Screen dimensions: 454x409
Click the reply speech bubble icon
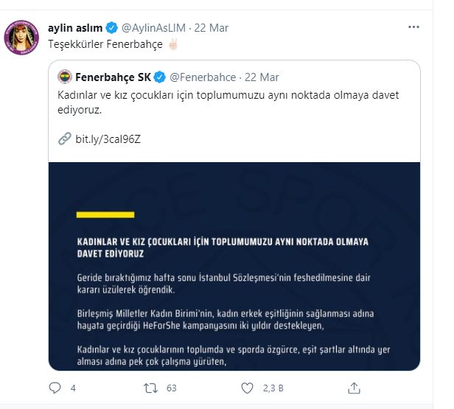click(x=55, y=388)
